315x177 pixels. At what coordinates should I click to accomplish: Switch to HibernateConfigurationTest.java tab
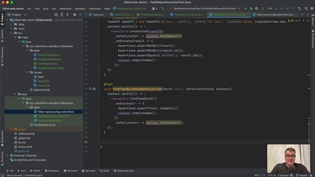click(275, 15)
